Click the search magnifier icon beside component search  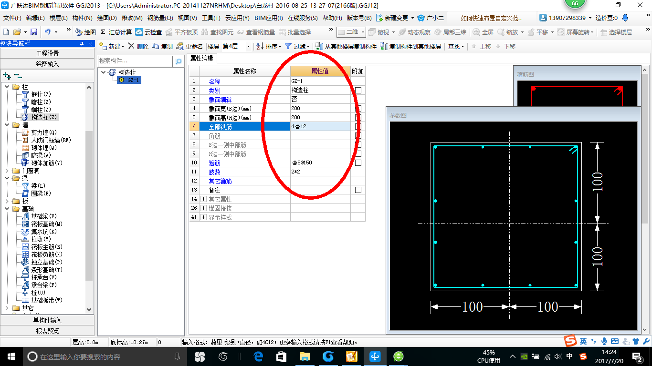(179, 61)
